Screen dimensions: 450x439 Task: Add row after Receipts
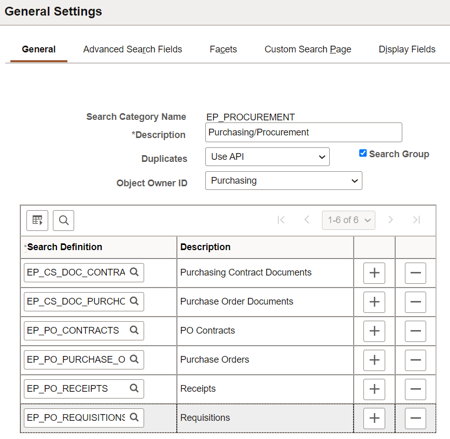tap(374, 389)
